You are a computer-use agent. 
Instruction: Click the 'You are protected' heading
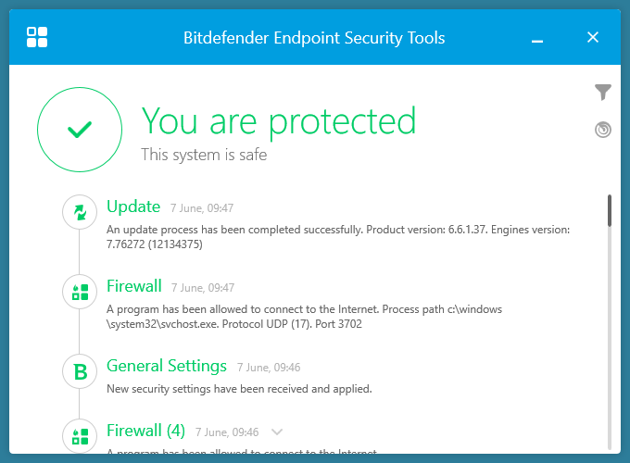(x=279, y=121)
